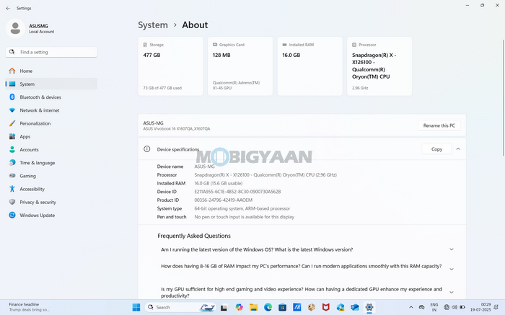Click the Accounts sidebar icon

12,150
